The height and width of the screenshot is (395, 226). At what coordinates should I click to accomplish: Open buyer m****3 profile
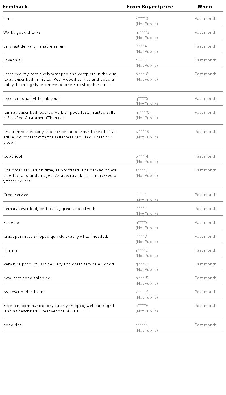(142, 33)
